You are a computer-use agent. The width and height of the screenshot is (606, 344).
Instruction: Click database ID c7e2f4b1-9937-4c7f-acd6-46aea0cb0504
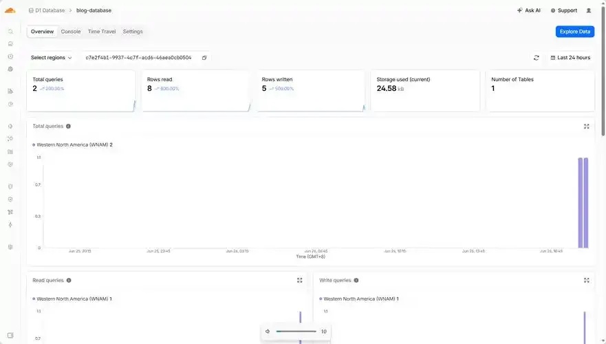pyautogui.click(x=138, y=58)
